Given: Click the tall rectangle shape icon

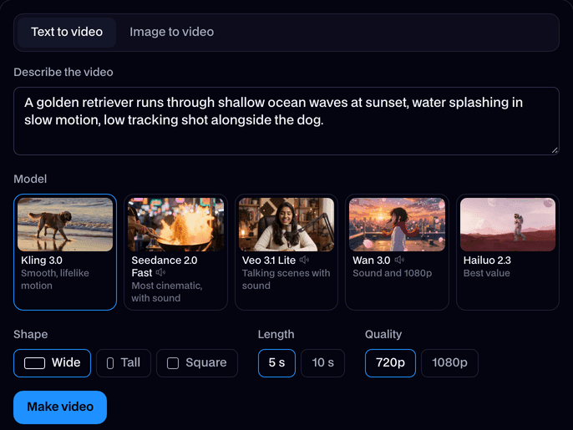Looking at the screenshot, I should (x=110, y=363).
